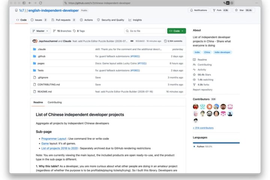Click the indie-developer topic tag
Screen dimensions: 270x180
pos(222,52)
